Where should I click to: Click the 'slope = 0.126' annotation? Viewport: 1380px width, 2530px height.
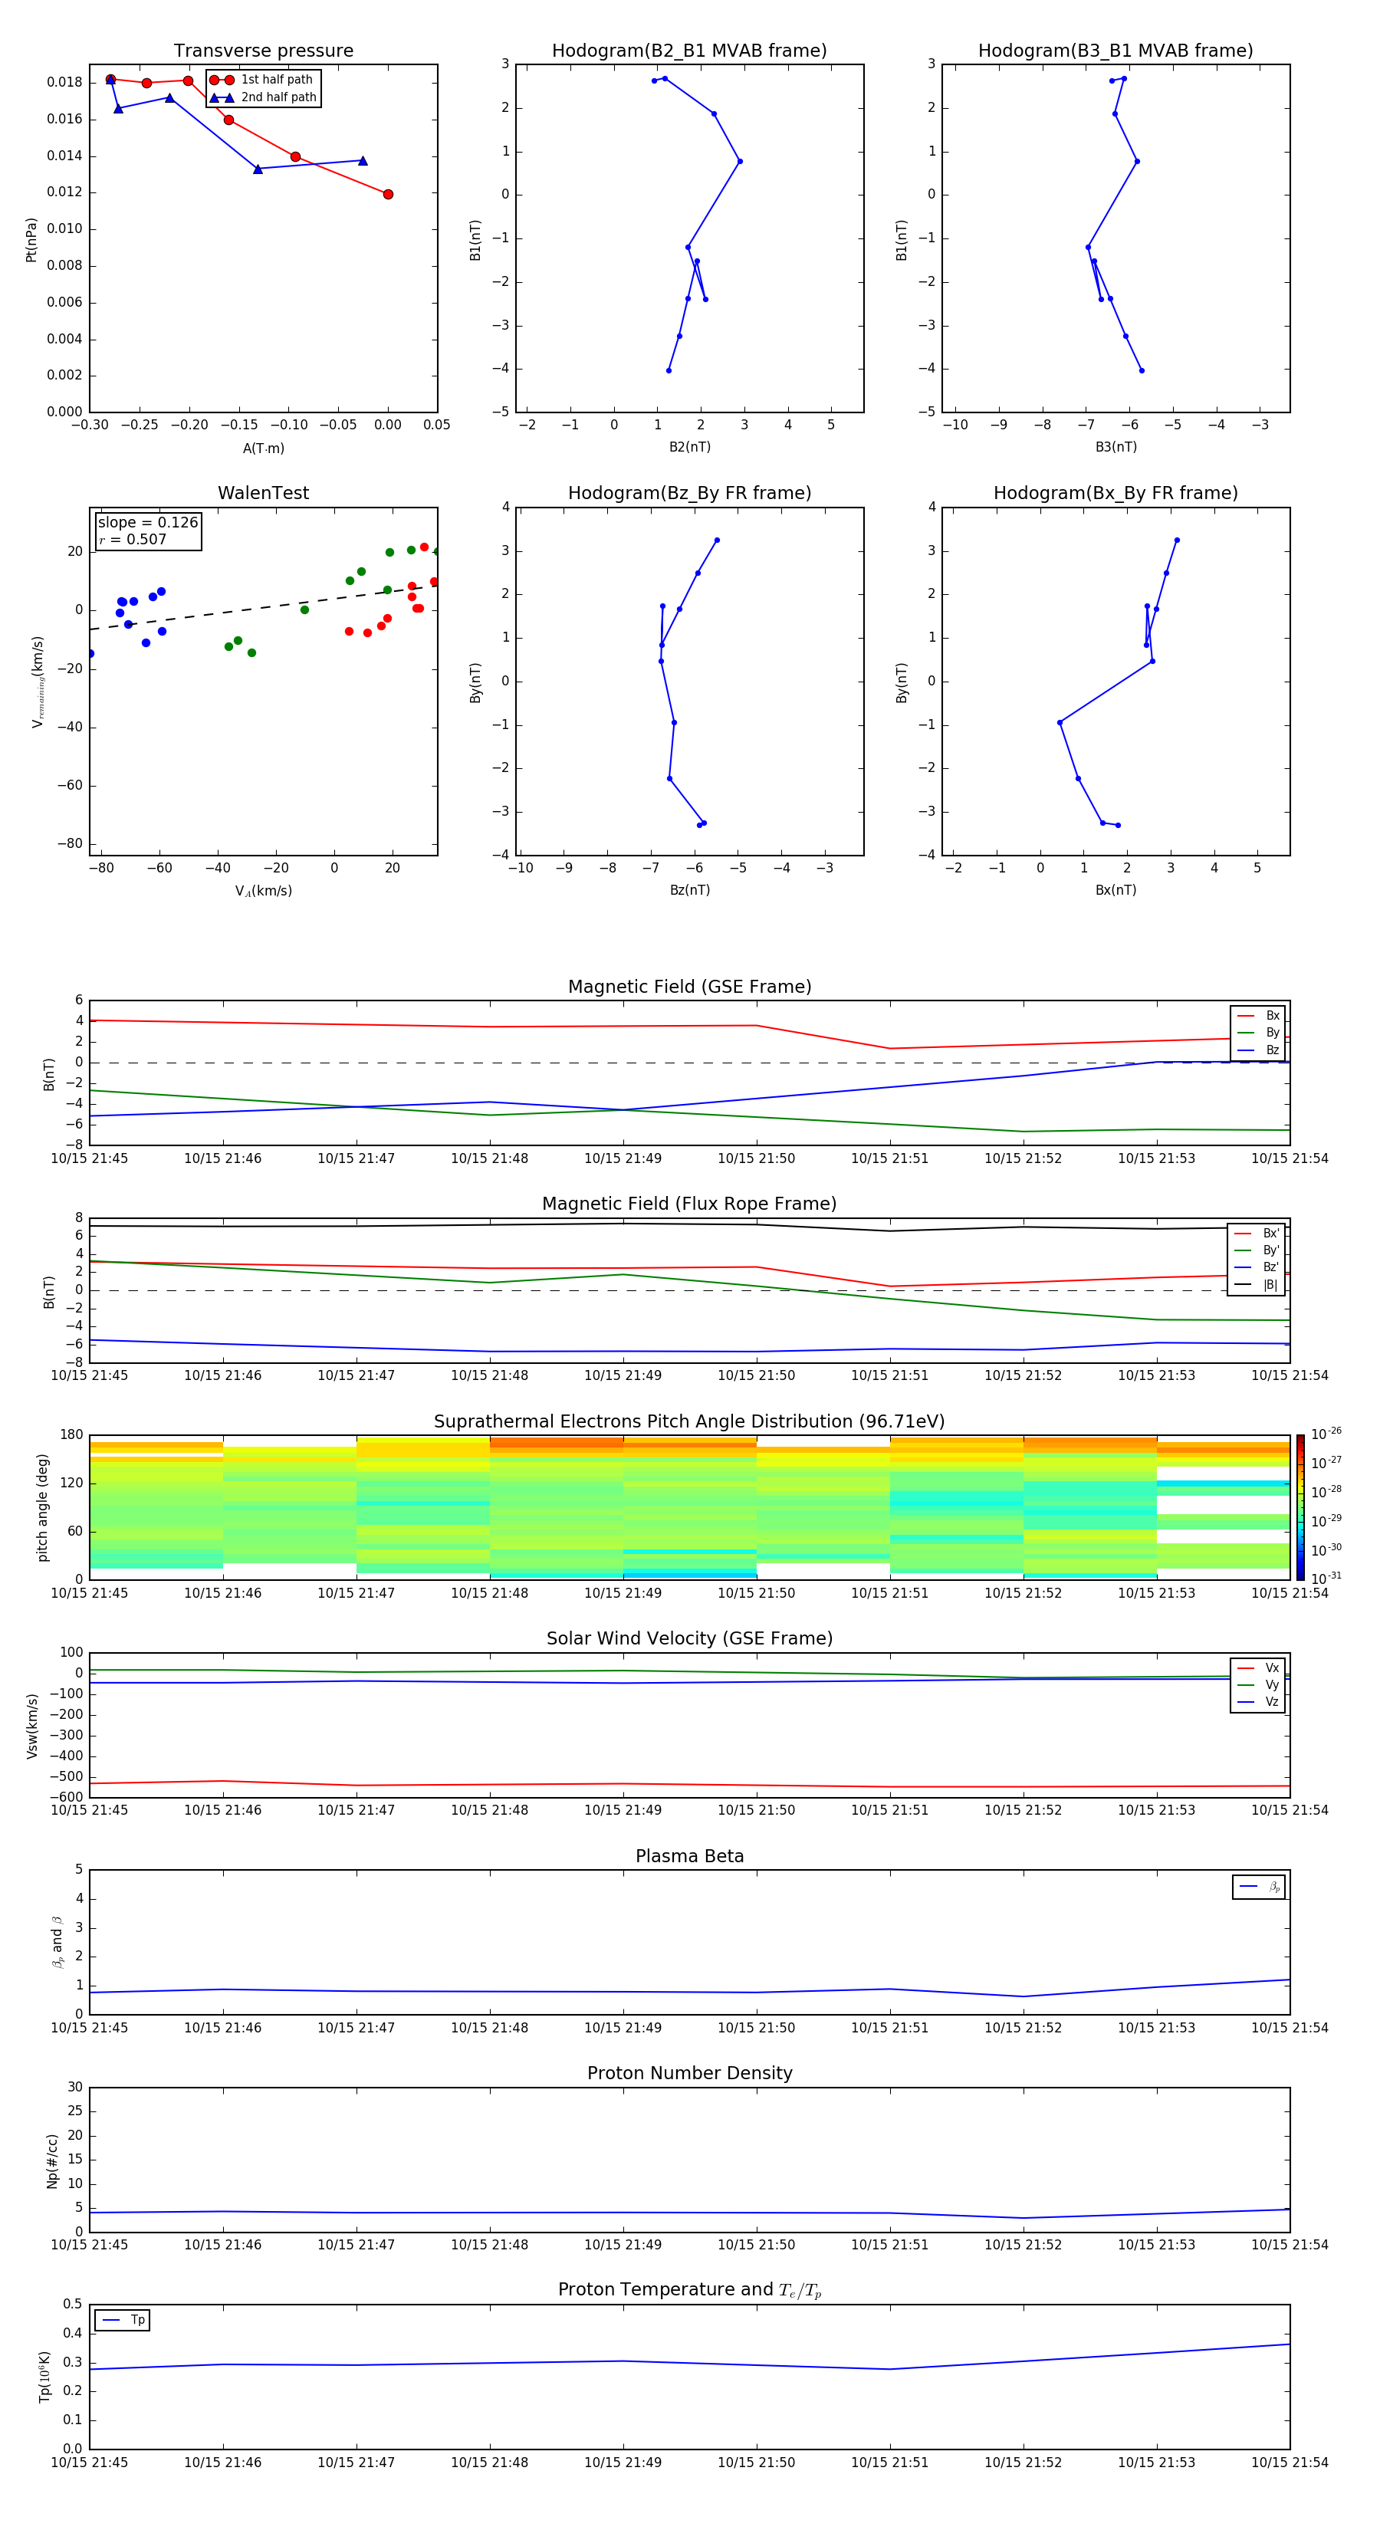(x=147, y=523)
